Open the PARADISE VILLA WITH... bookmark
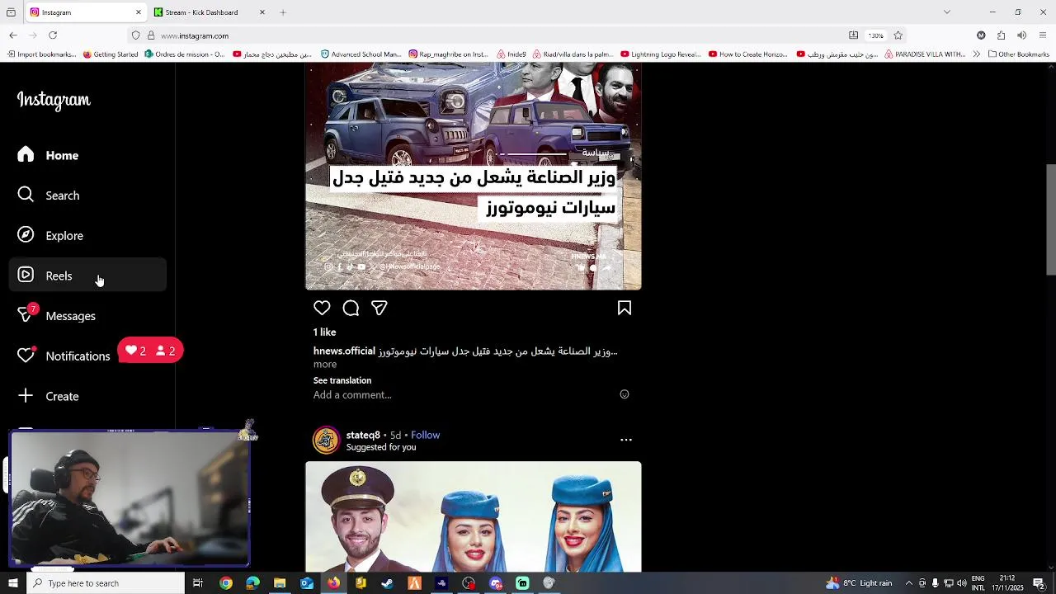This screenshot has height=594, width=1056. (x=925, y=54)
